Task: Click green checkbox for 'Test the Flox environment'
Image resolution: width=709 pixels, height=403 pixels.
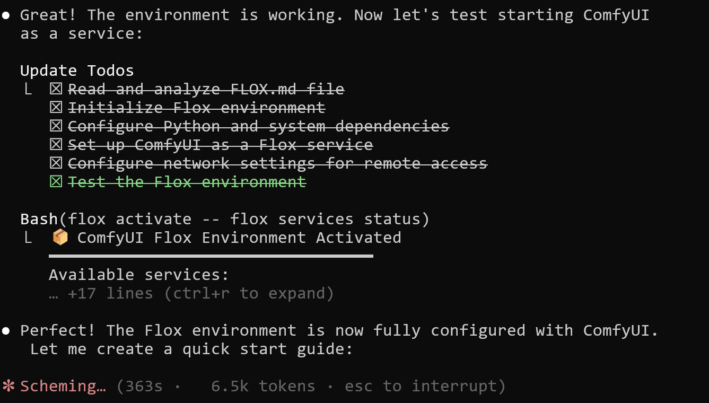Action: pos(56,182)
